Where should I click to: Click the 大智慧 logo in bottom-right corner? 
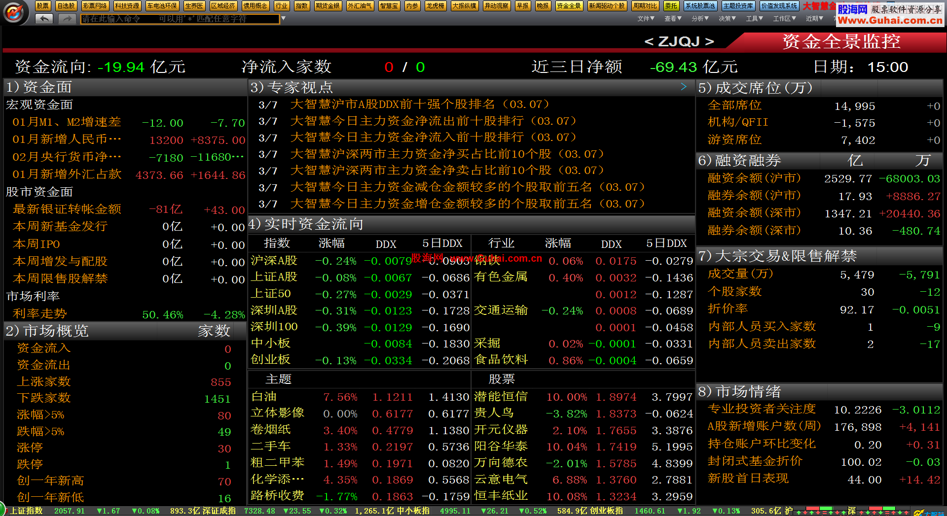[927, 513]
